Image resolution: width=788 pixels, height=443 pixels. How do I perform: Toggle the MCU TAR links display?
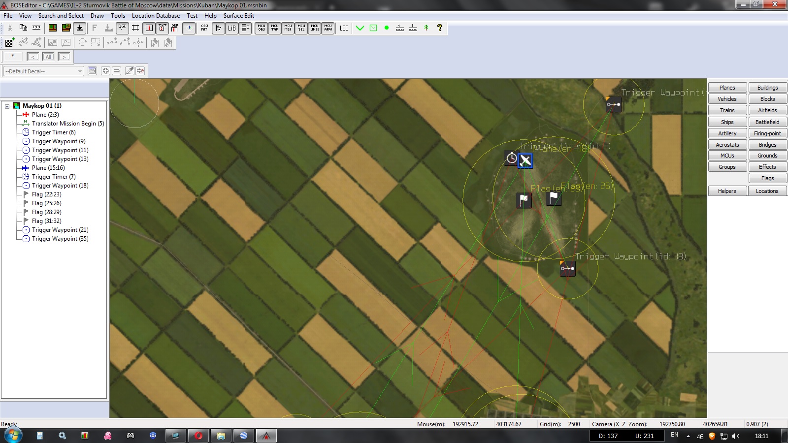click(x=274, y=28)
